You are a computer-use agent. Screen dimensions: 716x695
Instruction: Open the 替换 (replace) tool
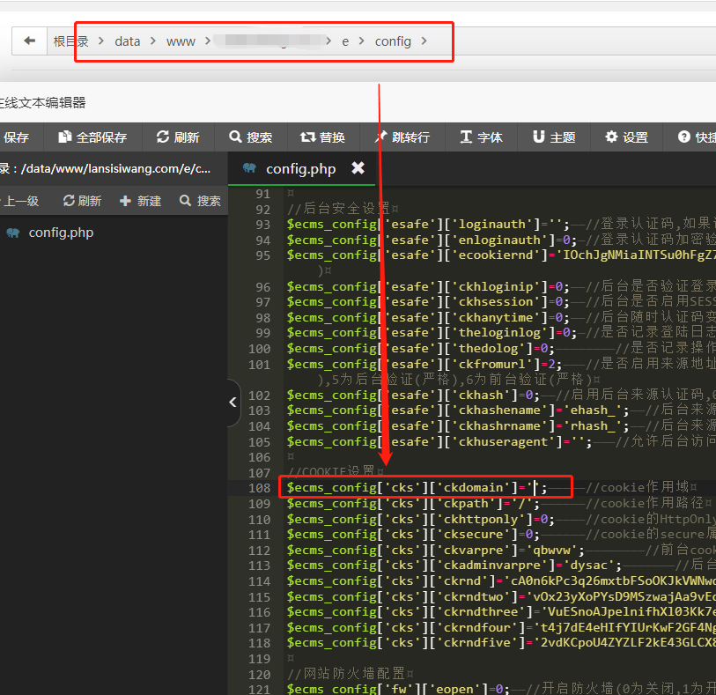tap(322, 137)
